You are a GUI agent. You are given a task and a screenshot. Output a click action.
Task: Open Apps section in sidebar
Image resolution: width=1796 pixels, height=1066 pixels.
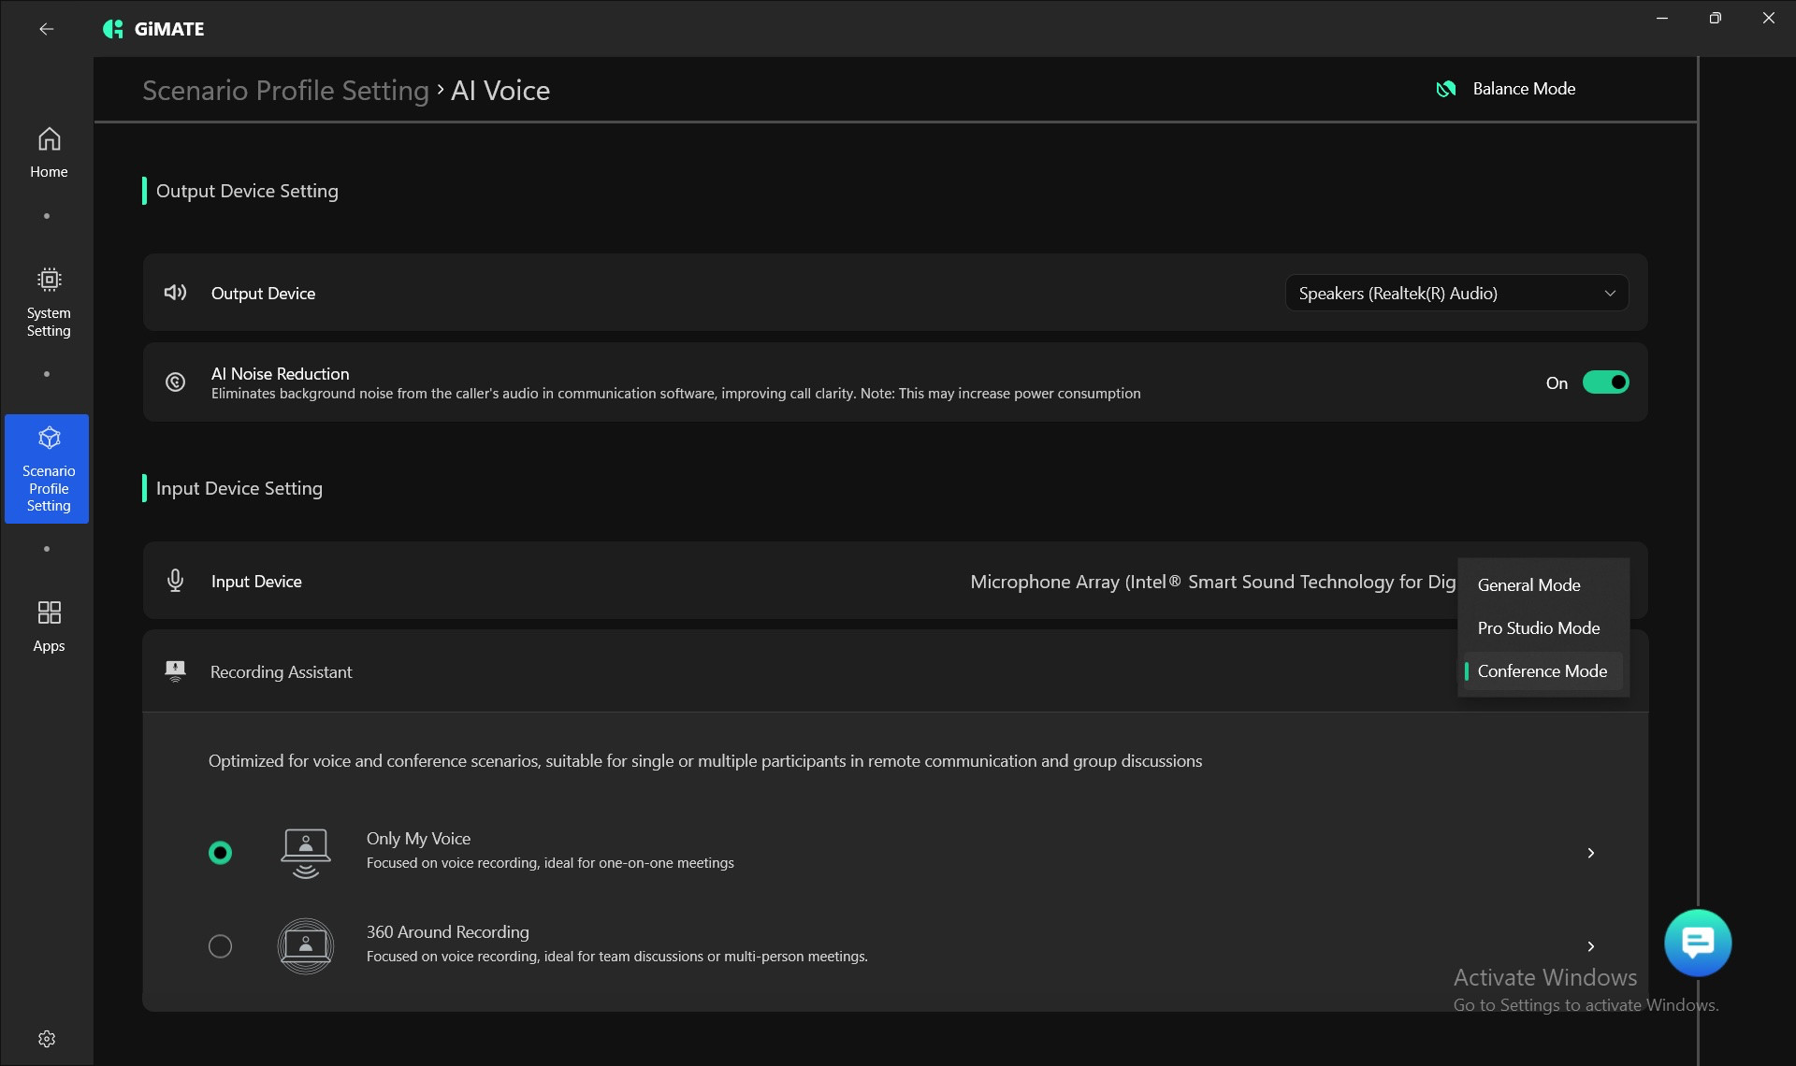tap(49, 626)
